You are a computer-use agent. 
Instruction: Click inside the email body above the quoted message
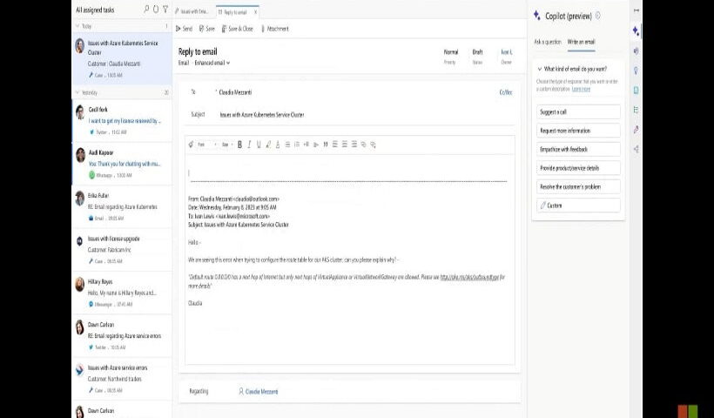tap(348, 172)
